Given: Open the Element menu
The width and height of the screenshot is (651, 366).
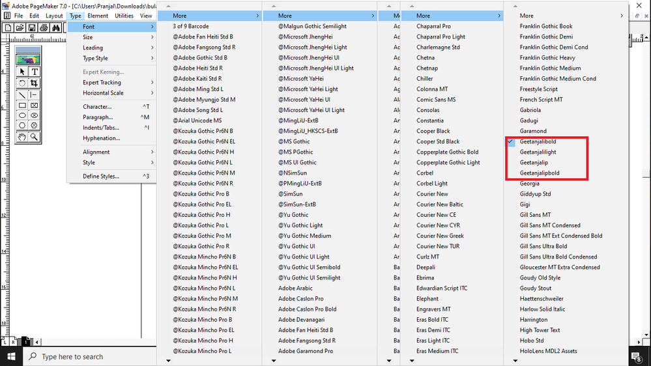Looking at the screenshot, I should click(x=98, y=16).
